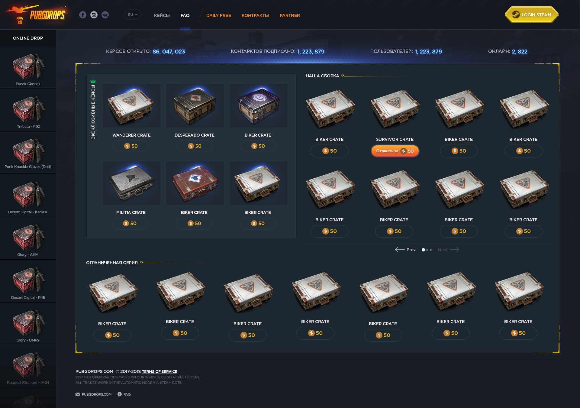This screenshot has height=408, width=580.
Task: Open the Terms of Service link
Action: (x=159, y=372)
